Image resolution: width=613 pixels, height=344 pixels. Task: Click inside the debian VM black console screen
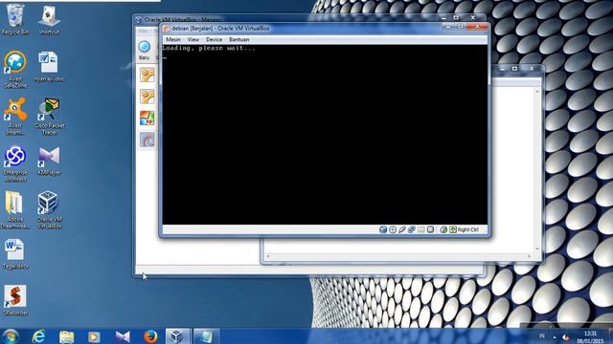[x=325, y=135]
